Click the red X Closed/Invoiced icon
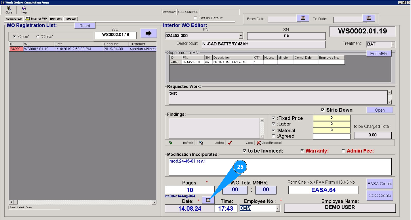411x220 pixels. click(x=259, y=143)
